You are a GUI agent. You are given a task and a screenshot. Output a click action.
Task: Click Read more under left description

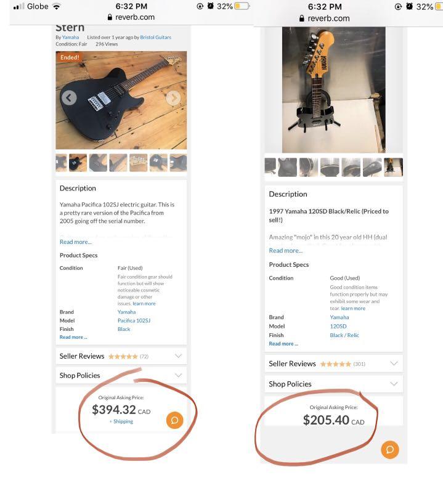pyautogui.click(x=75, y=242)
